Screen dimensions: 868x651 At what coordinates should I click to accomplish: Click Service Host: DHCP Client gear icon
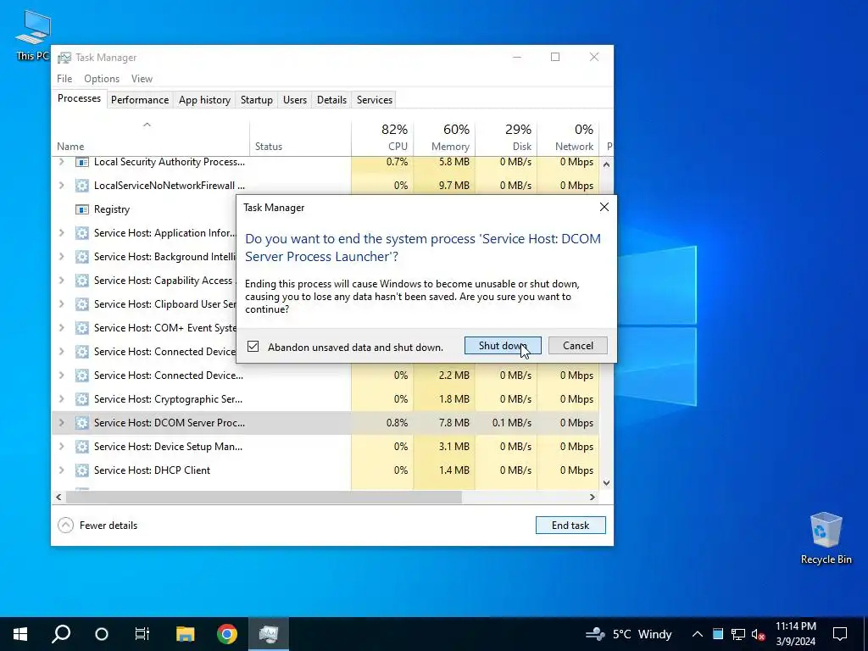[82, 470]
